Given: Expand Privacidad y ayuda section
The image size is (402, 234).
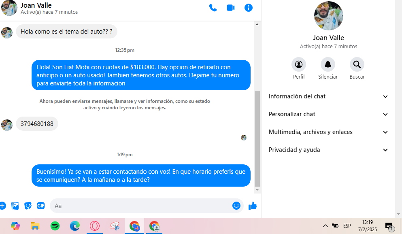Looking at the screenshot, I should (x=328, y=150).
